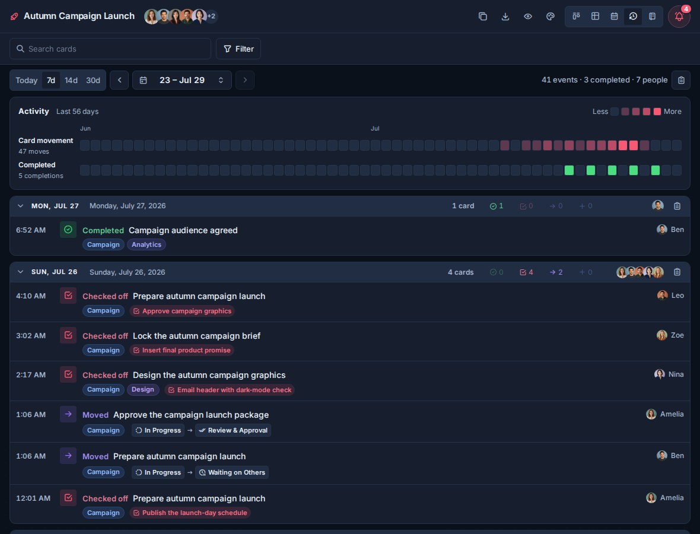This screenshot has height=534, width=700.
Task: Open notifications bell with 4 badge
Action: (679, 17)
